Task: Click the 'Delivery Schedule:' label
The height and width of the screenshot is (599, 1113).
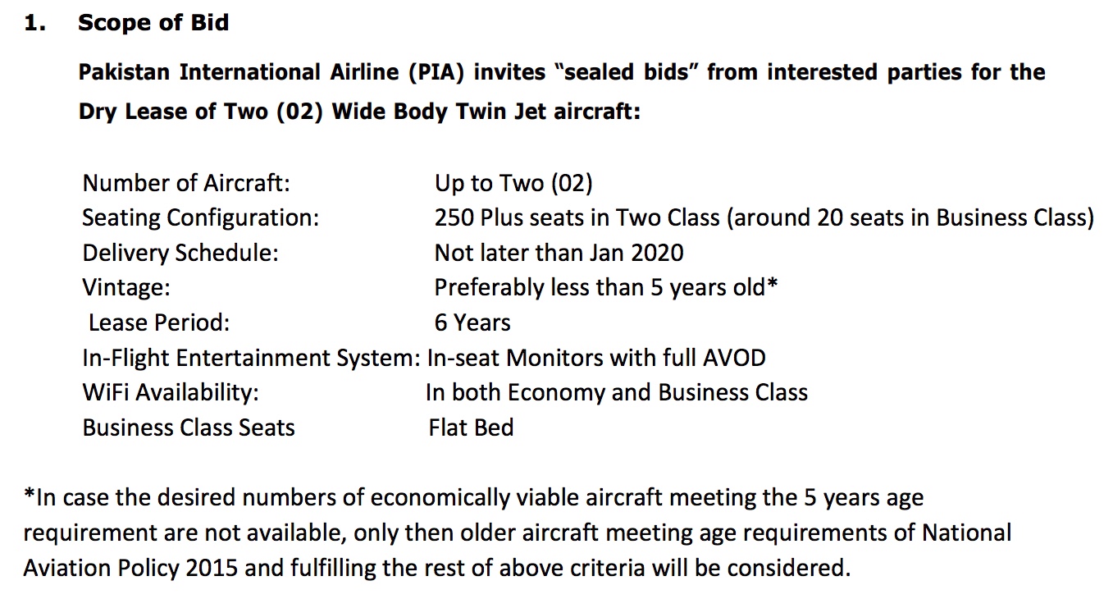Action: pos(180,253)
